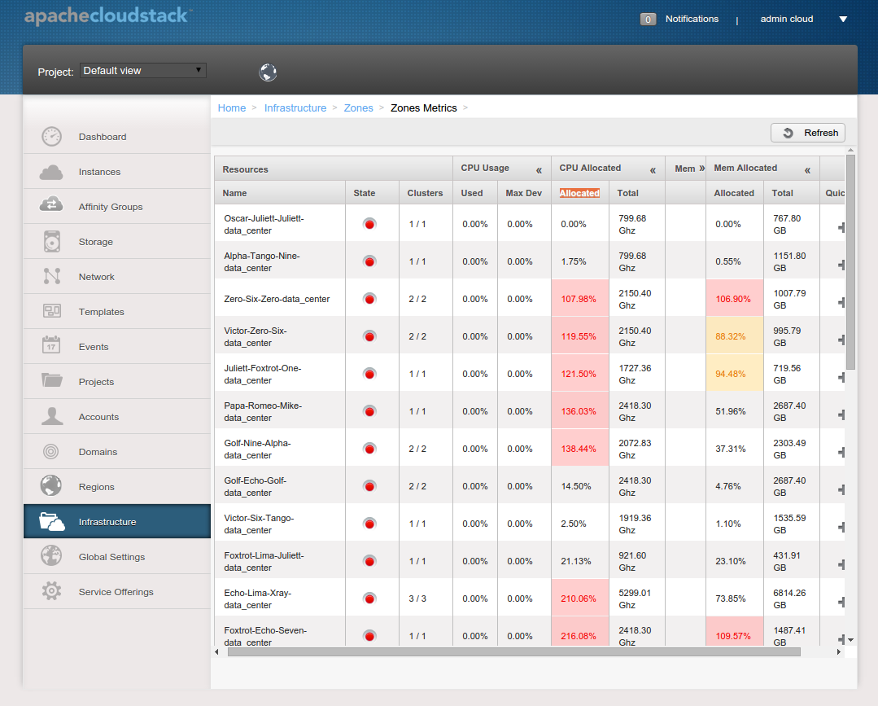
Task: Expand the Mem column group
Action: point(701,168)
